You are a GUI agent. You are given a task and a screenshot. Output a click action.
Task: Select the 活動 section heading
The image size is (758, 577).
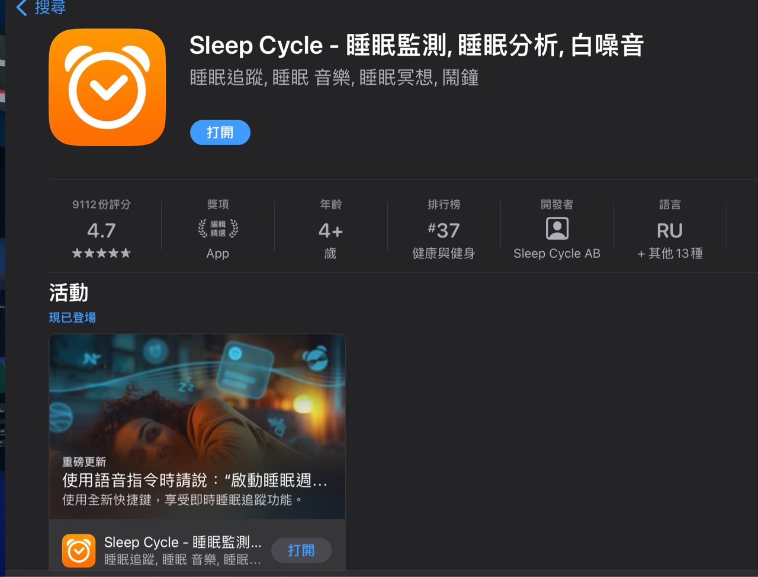(69, 293)
